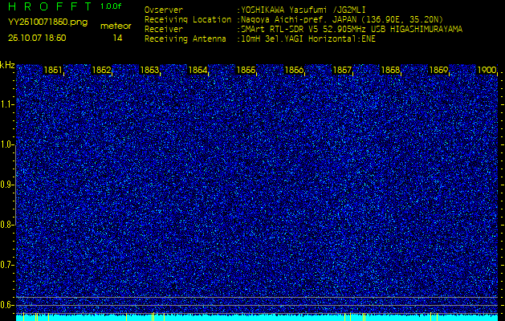This screenshot has height=321, width=505.
Task: Click the kHz axis unit label
Action: 7,65
